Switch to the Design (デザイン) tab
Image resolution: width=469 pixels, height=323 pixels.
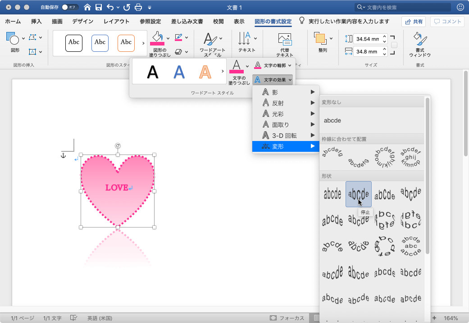[x=82, y=22]
